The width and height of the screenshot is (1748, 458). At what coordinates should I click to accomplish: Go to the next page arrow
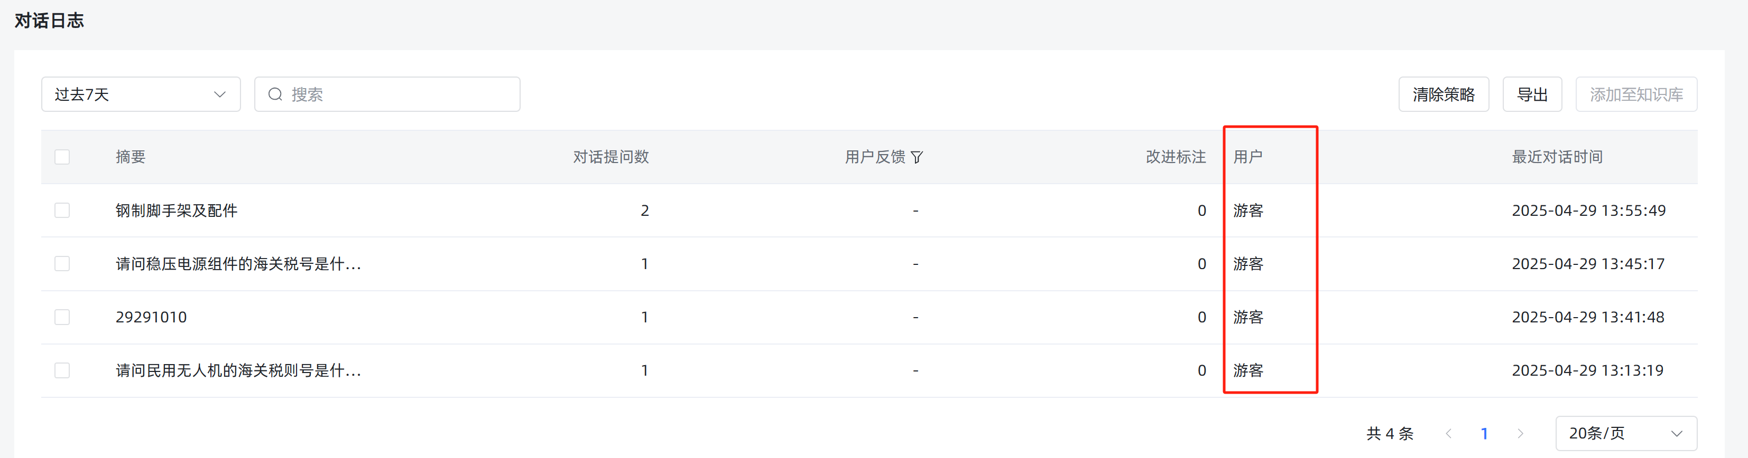point(1520,434)
